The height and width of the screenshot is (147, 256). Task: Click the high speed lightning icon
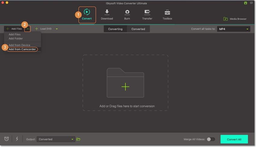[x=17, y=139]
